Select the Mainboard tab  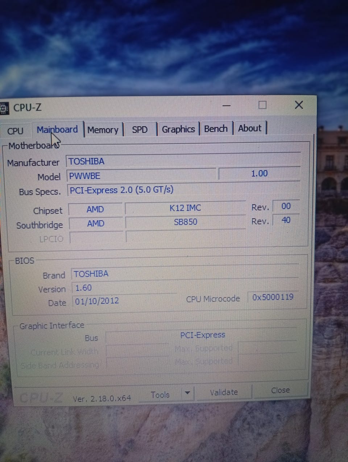[x=57, y=129]
